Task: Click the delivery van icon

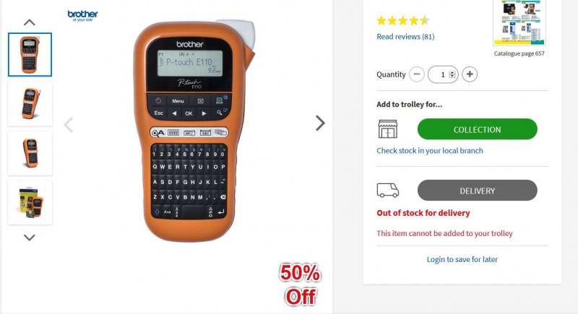Action: [x=388, y=191]
